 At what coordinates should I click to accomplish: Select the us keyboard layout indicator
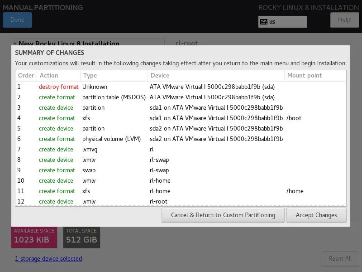pos(282,22)
